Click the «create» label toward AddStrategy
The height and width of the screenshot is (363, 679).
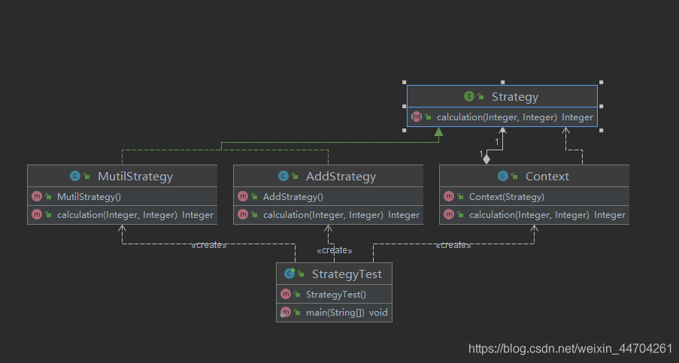point(335,250)
